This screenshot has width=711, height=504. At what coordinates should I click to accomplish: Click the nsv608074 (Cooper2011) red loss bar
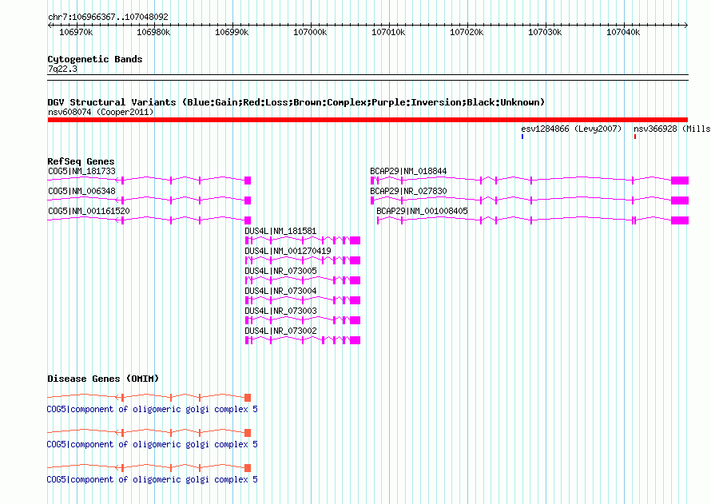click(367, 120)
